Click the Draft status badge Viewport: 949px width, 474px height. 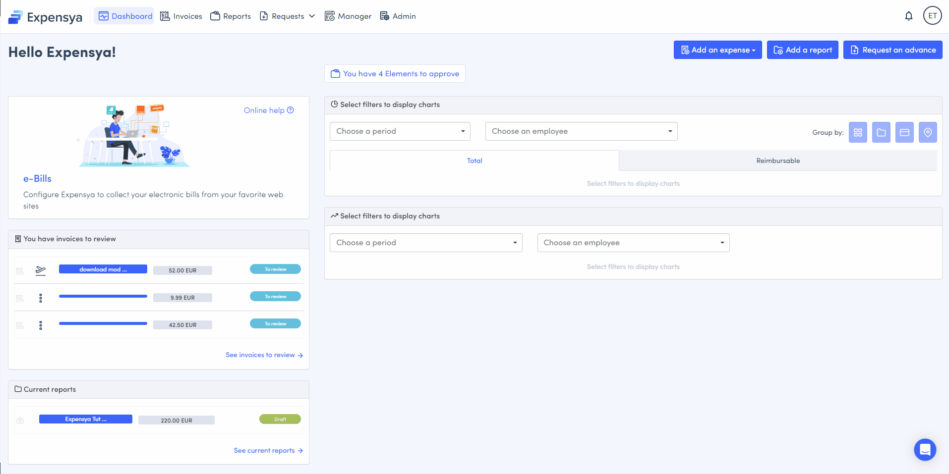pos(280,419)
